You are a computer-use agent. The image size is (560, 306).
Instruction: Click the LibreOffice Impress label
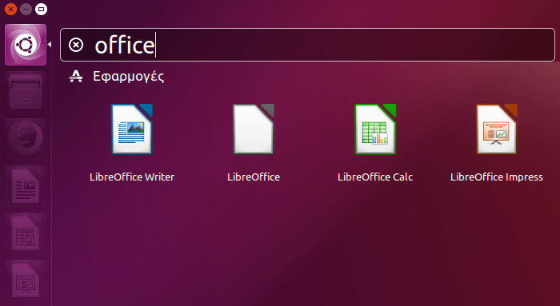[497, 177]
